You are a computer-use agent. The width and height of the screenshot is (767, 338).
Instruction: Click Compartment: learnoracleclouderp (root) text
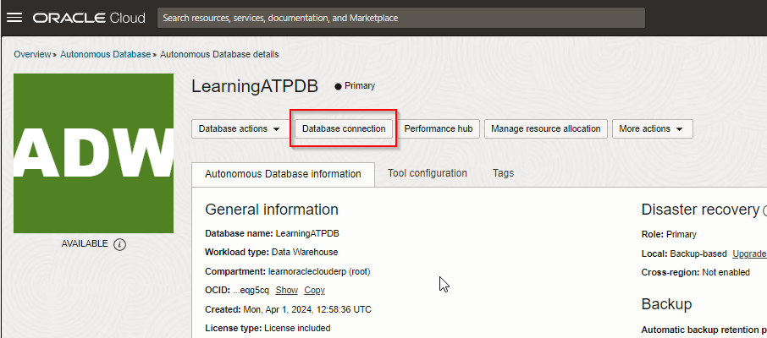pyautogui.click(x=288, y=271)
